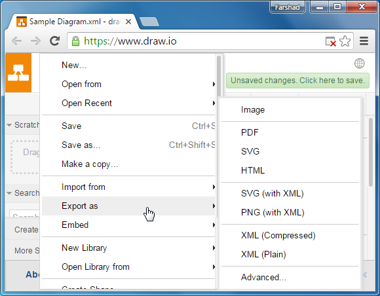Screen dimensions: 380x296
Task: Go back with the browser back arrow
Action: point(17,41)
